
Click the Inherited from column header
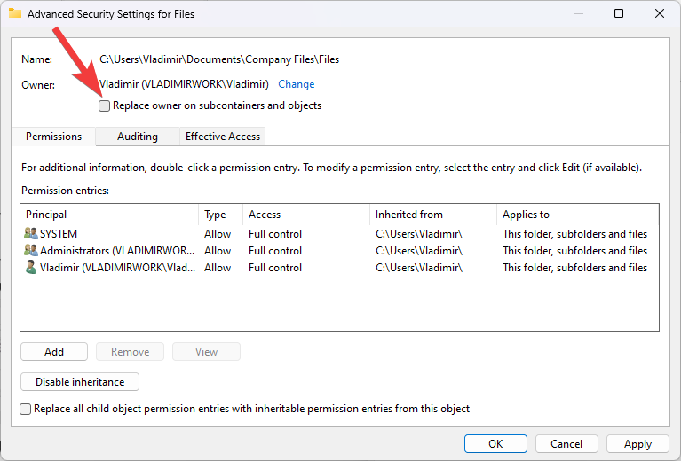[x=432, y=215]
